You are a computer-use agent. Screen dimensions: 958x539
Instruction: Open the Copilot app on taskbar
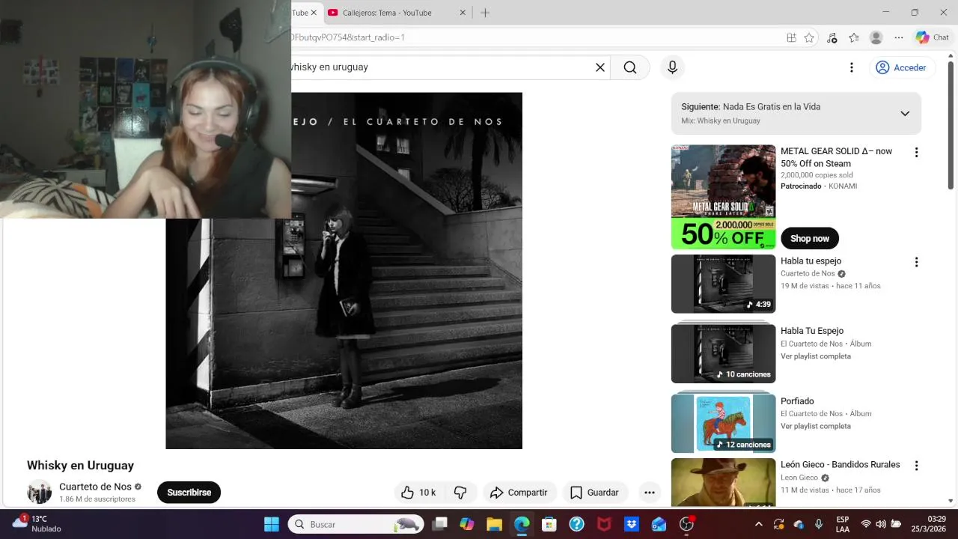click(x=467, y=524)
